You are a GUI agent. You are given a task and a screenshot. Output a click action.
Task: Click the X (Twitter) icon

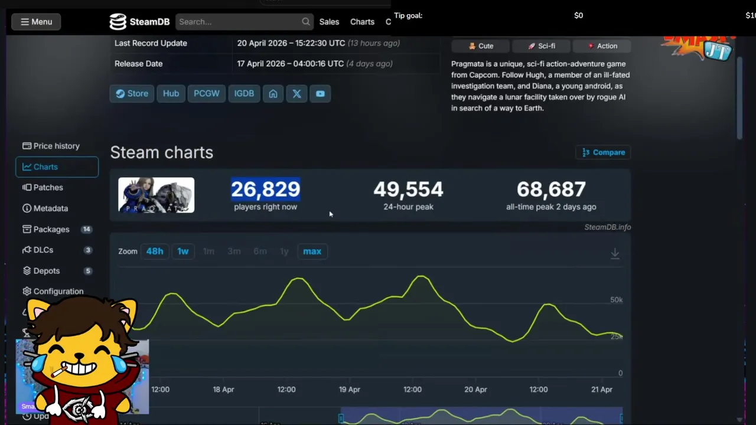point(296,93)
